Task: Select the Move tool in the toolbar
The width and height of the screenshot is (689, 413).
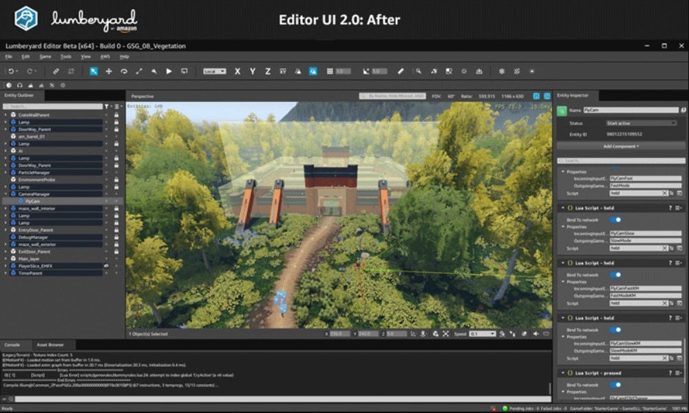Action: 109,70
